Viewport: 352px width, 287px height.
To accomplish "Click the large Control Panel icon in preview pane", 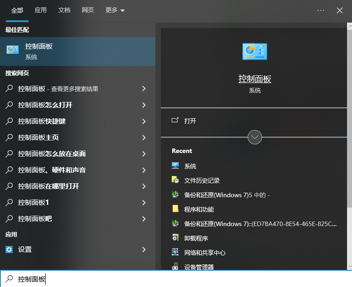I will (254, 51).
